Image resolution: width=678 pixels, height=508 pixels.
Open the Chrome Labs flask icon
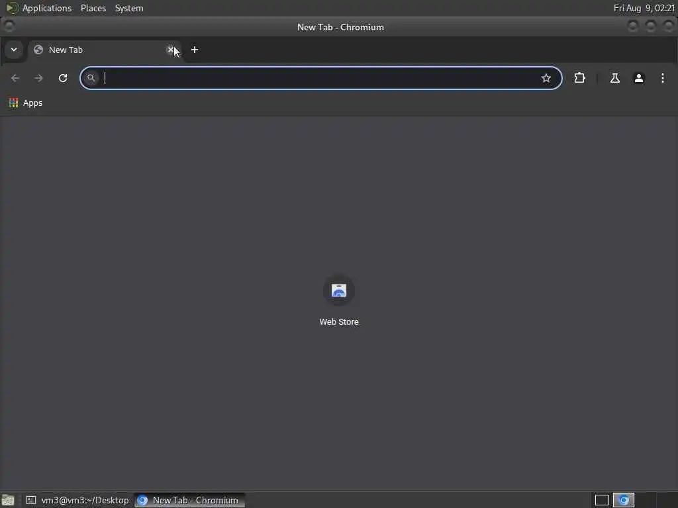[614, 78]
